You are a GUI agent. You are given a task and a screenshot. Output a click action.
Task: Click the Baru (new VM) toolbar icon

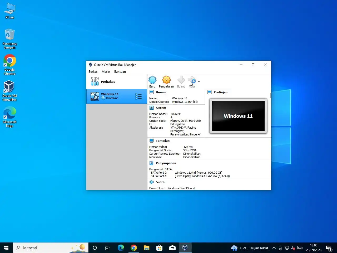(152, 80)
